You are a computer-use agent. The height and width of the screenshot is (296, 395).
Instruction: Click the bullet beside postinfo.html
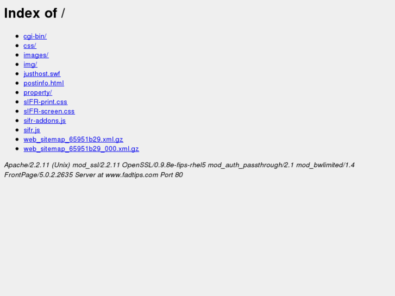(x=17, y=83)
